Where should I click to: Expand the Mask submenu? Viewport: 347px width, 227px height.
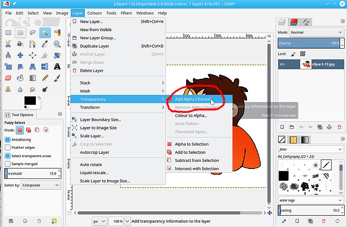[118, 91]
